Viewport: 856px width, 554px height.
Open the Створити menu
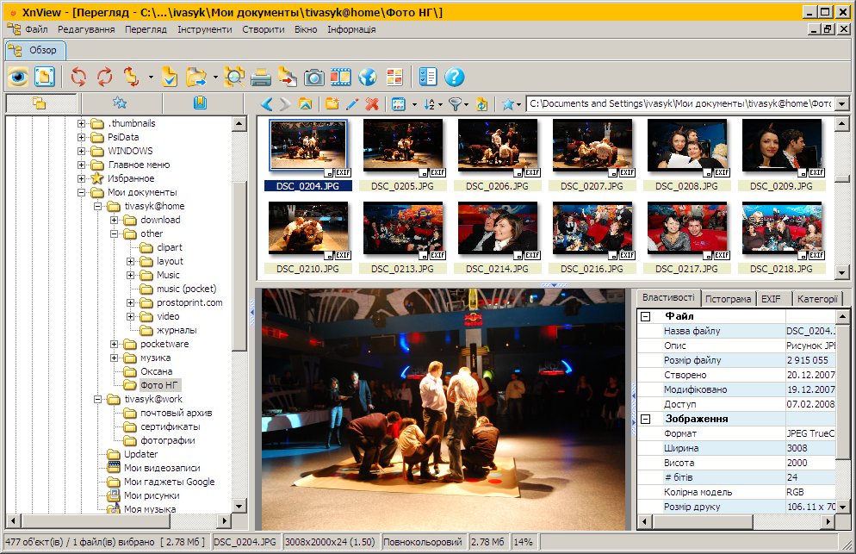click(264, 29)
